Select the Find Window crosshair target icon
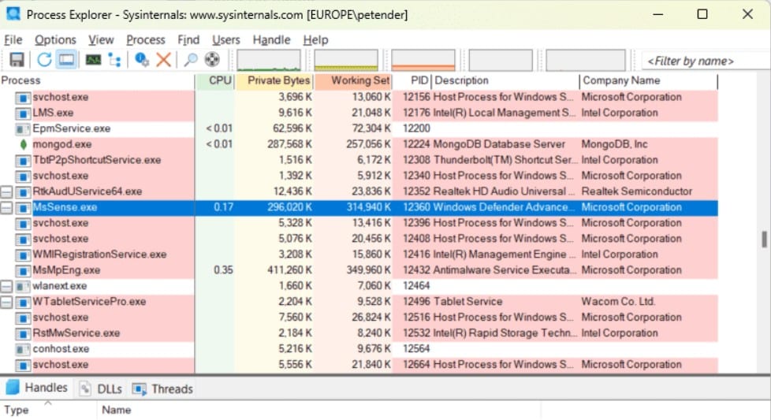The height and width of the screenshot is (420, 771). click(x=212, y=60)
